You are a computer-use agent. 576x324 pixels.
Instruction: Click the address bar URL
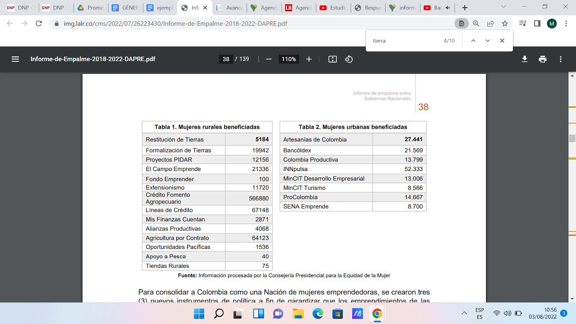tap(175, 23)
